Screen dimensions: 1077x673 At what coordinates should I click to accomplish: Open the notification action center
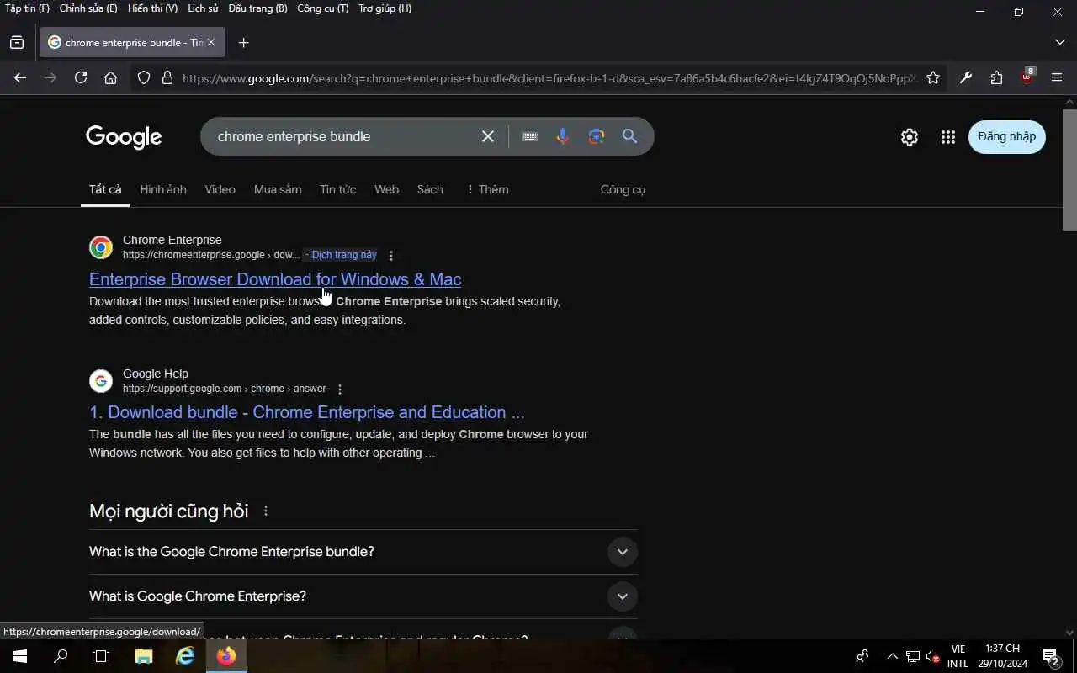coord(1050,656)
